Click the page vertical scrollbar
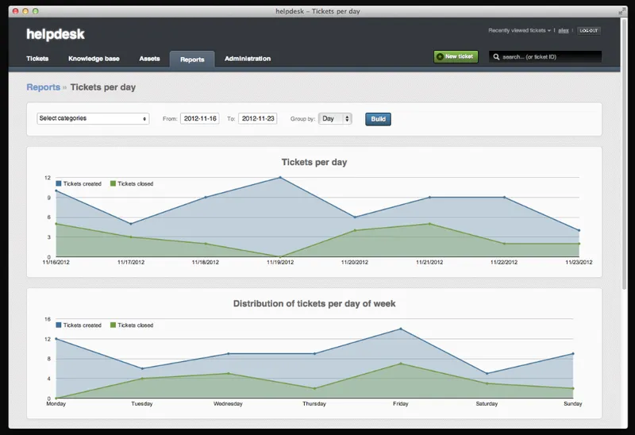This screenshot has width=635, height=435. pyautogui.click(x=625, y=154)
